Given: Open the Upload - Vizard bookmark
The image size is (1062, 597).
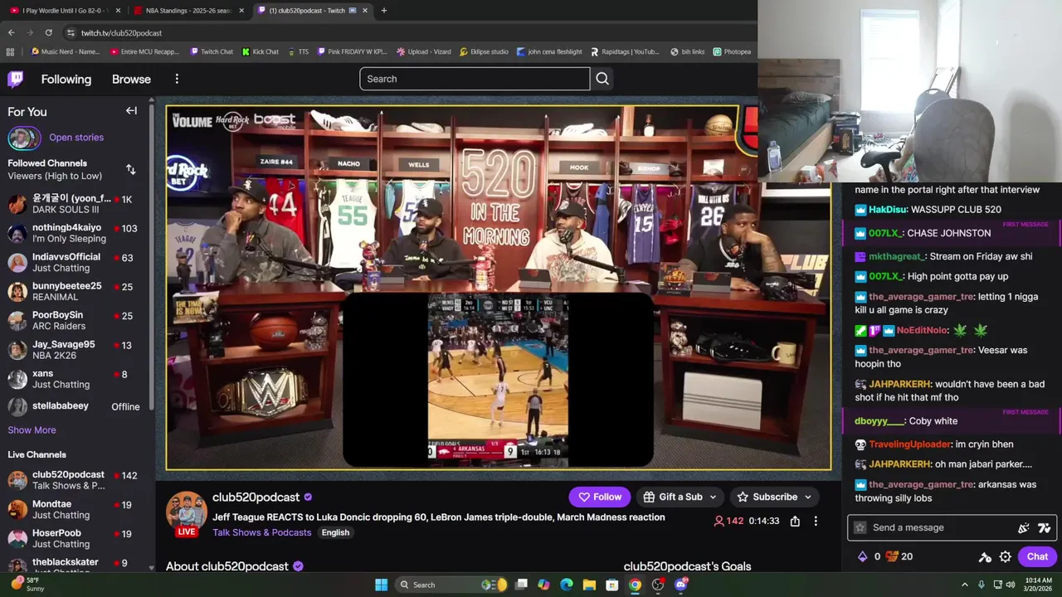Looking at the screenshot, I should coord(424,51).
